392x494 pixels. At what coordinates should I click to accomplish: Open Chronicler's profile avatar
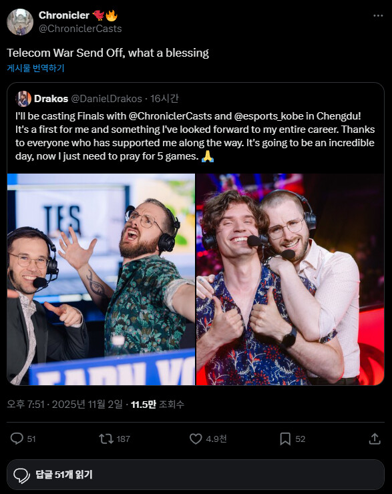pyautogui.click(x=20, y=22)
